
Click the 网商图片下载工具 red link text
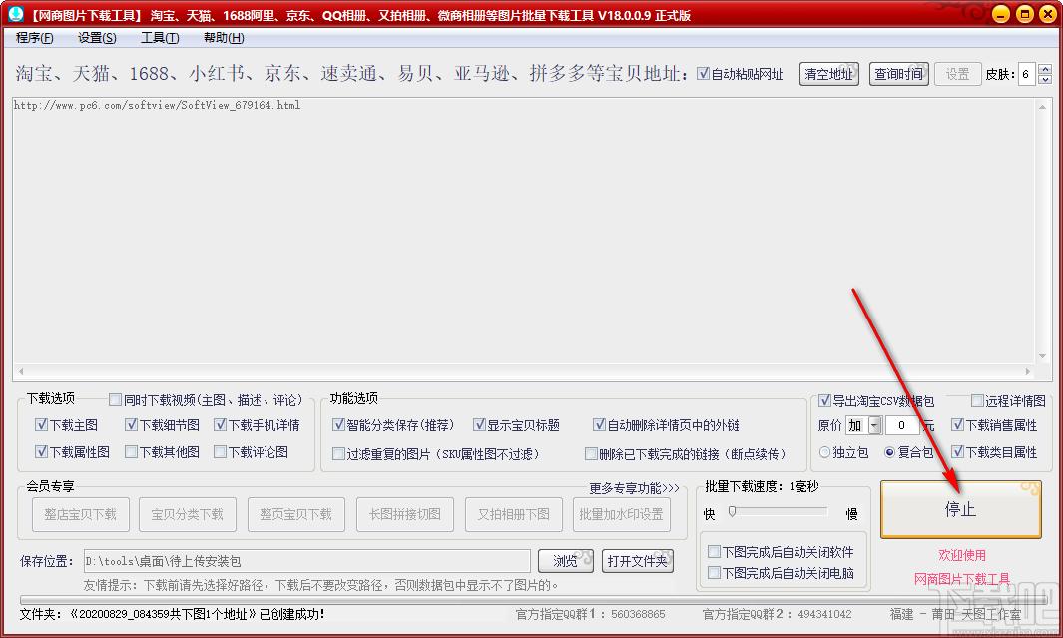tap(962, 579)
